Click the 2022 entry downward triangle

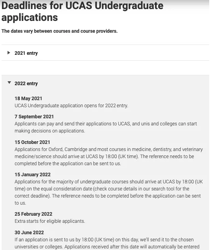[x=9, y=82]
